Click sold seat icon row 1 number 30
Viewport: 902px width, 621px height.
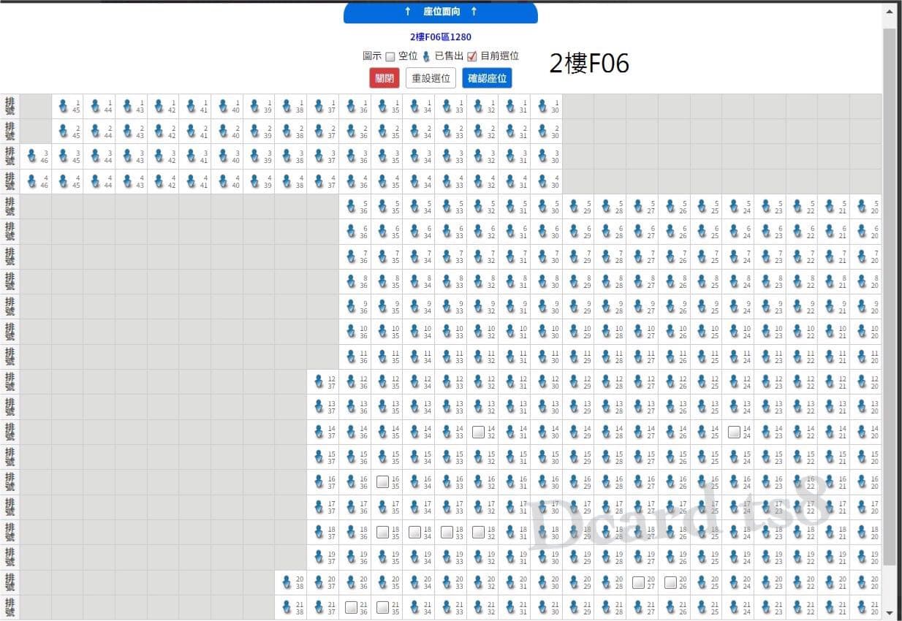coord(542,106)
